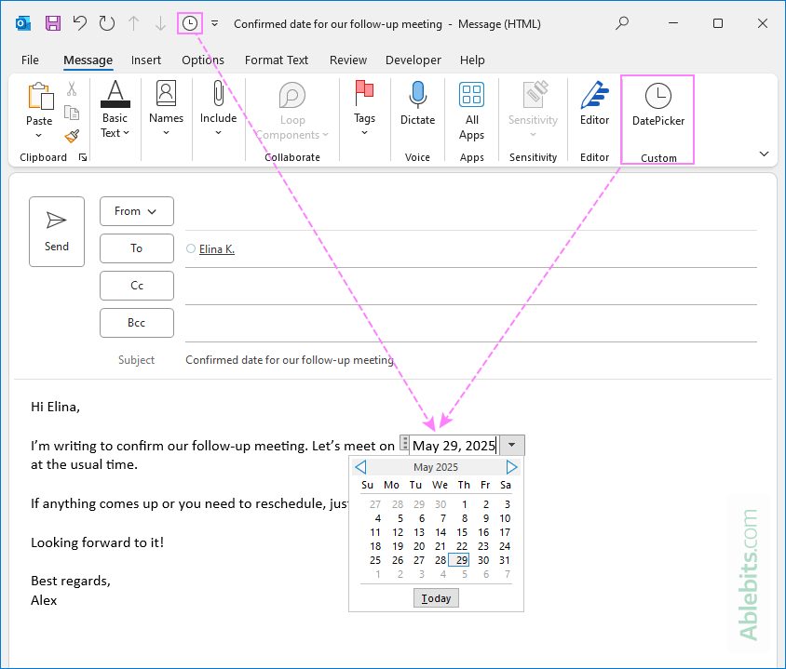
Task: Click the clock DatePicker icon in Quick Access Toolbar
Action: [x=189, y=23]
